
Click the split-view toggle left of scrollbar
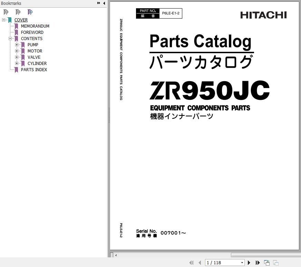coord(112,255)
